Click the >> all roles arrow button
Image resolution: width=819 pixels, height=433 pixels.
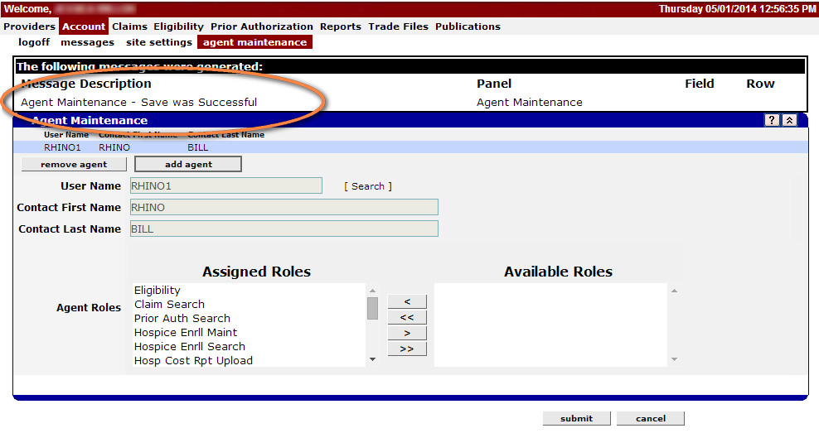[407, 349]
